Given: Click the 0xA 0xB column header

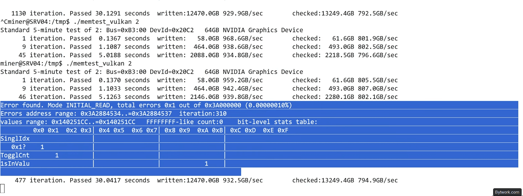Looking at the screenshot, I should point(210,130).
